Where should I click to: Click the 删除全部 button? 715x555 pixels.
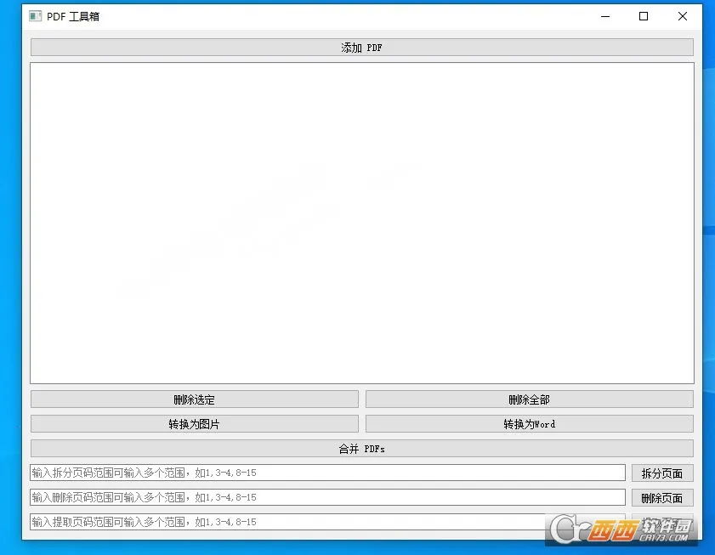coord(528,399)
